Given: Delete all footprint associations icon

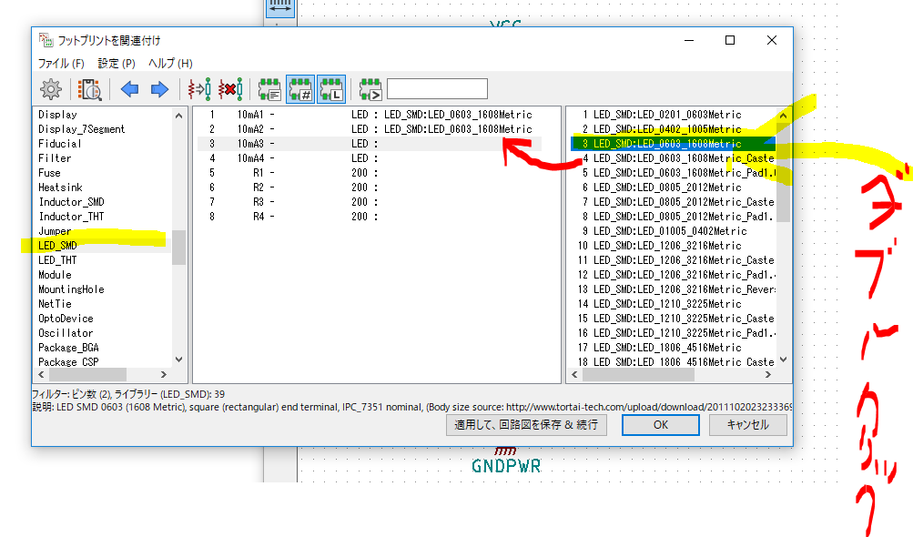Looking at the screenshot, I should click(230, 89).
